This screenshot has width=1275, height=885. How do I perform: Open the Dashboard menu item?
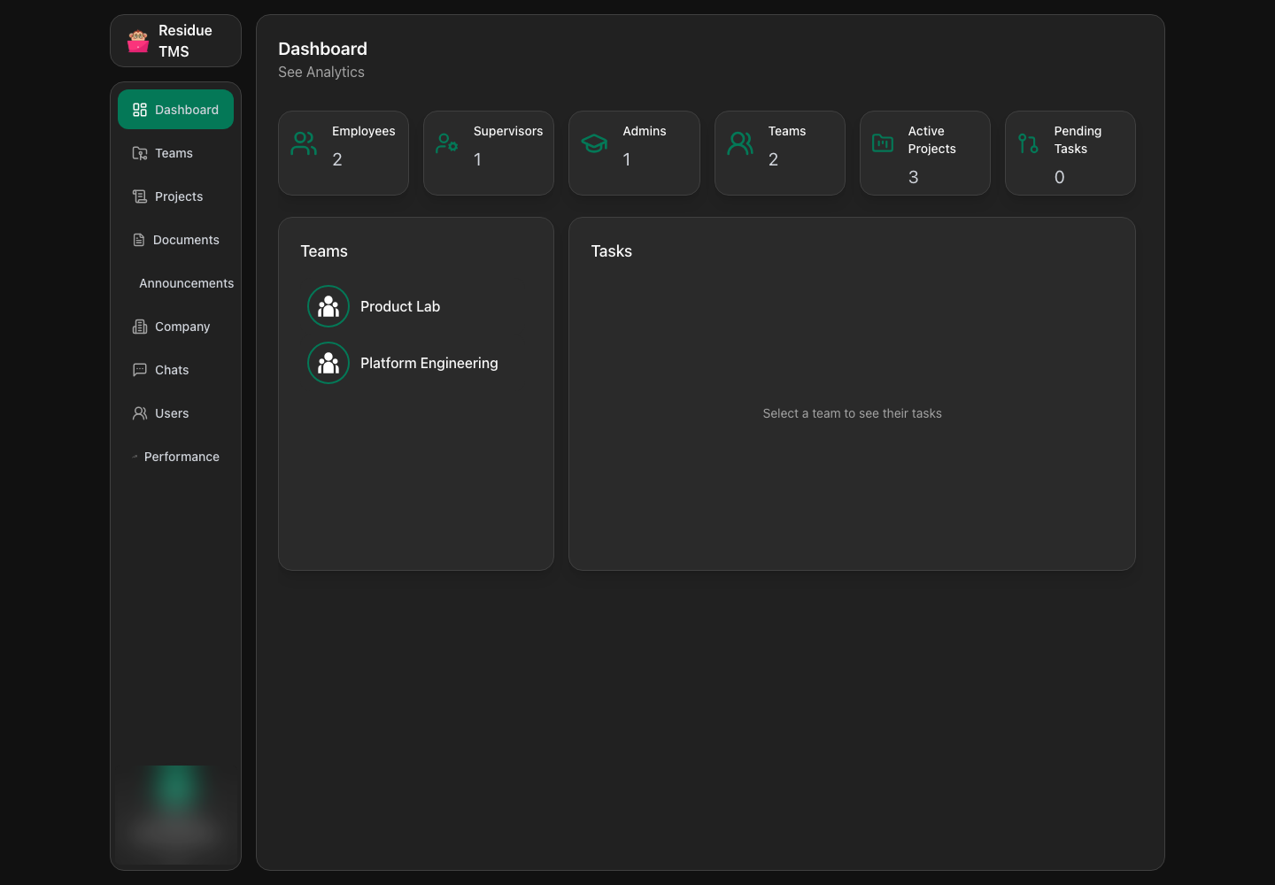[x=175, y=110]
